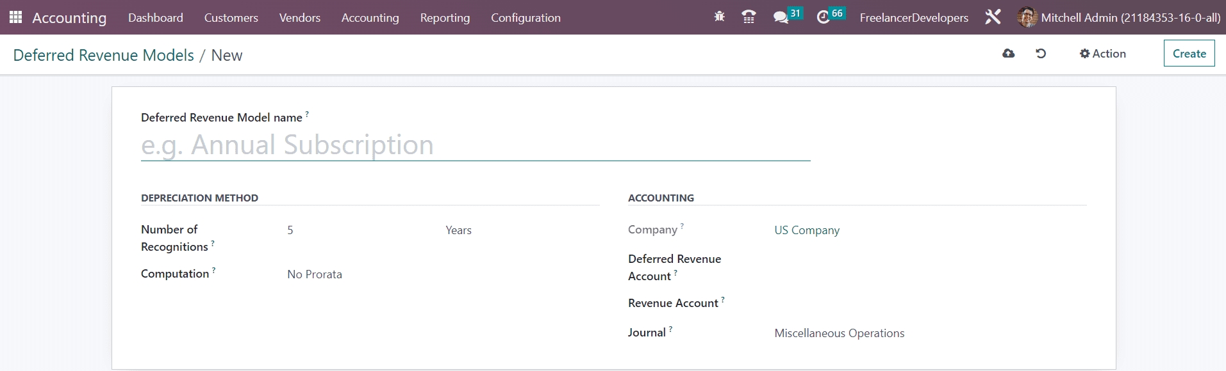Click the Deferred Revenue Model name field
This screenshot has height=371, width=1226.
point(474,145)
